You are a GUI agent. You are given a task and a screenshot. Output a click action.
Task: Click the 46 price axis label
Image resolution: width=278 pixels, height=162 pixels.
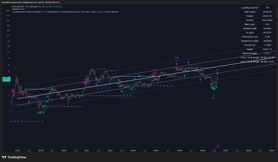click(x=8, y=31)
